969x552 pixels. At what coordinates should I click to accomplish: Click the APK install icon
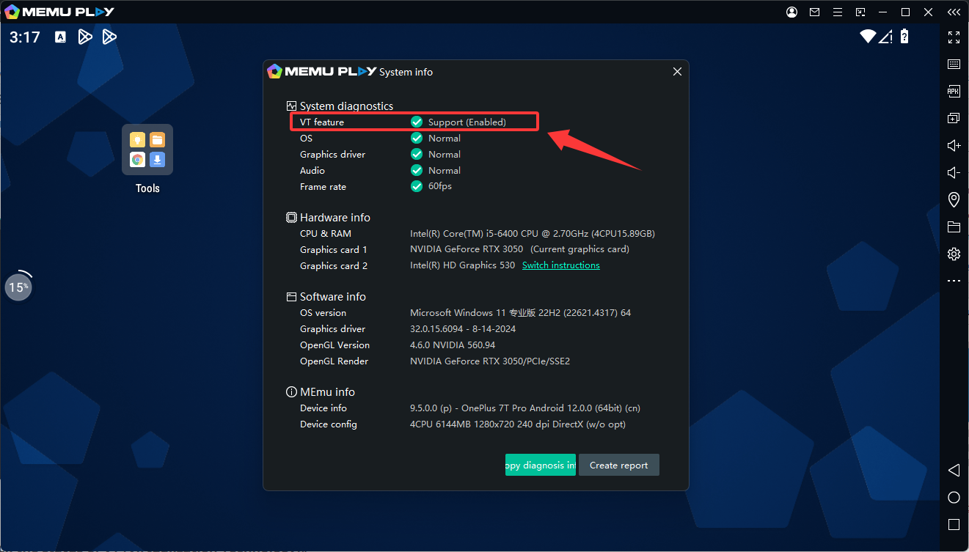[x=954, y=92]
